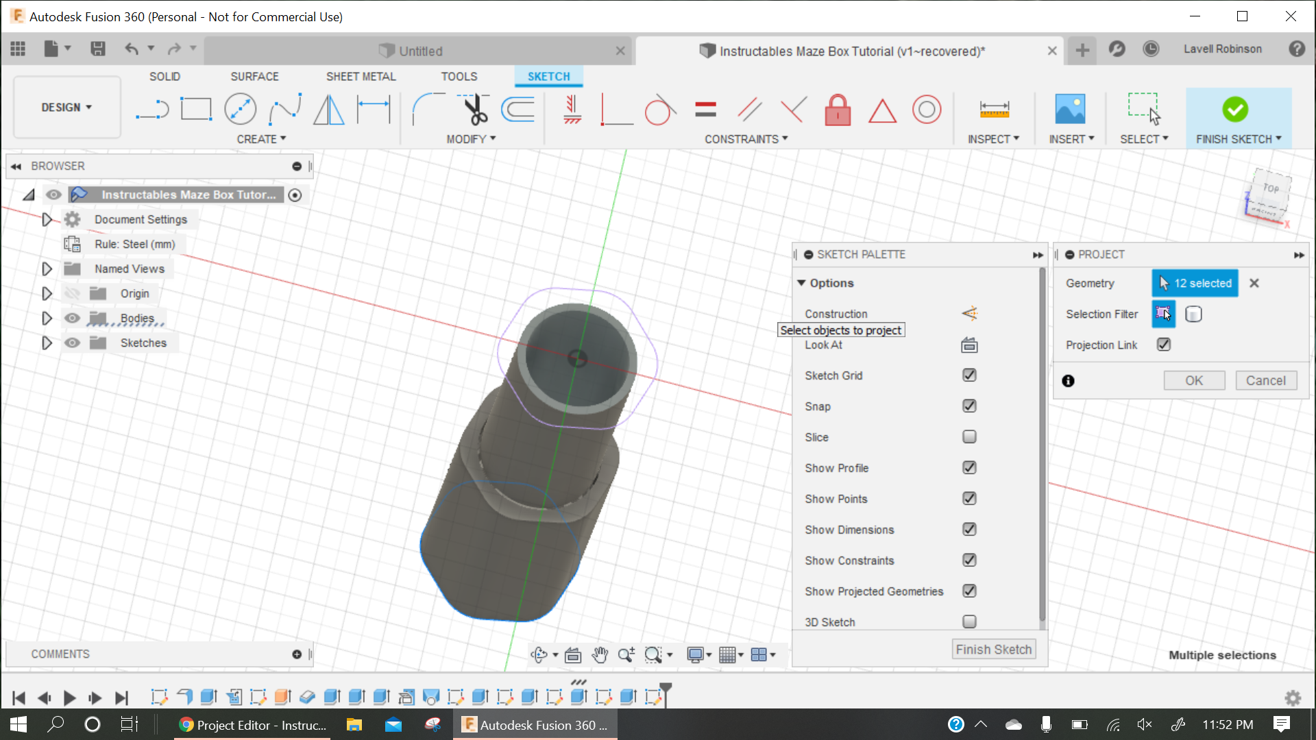Viewport: 1316px width, 740px height.
Task: Open the DESIGN workspace dropdown
Action: click(67, 108)
